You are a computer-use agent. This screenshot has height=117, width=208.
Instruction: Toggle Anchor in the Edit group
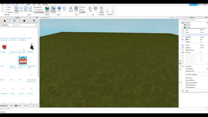(x=82, y=12)
